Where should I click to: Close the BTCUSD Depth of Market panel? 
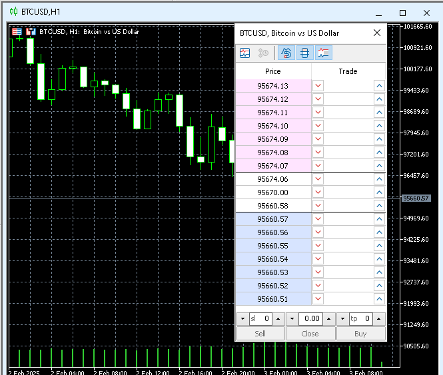coord(377,33)
